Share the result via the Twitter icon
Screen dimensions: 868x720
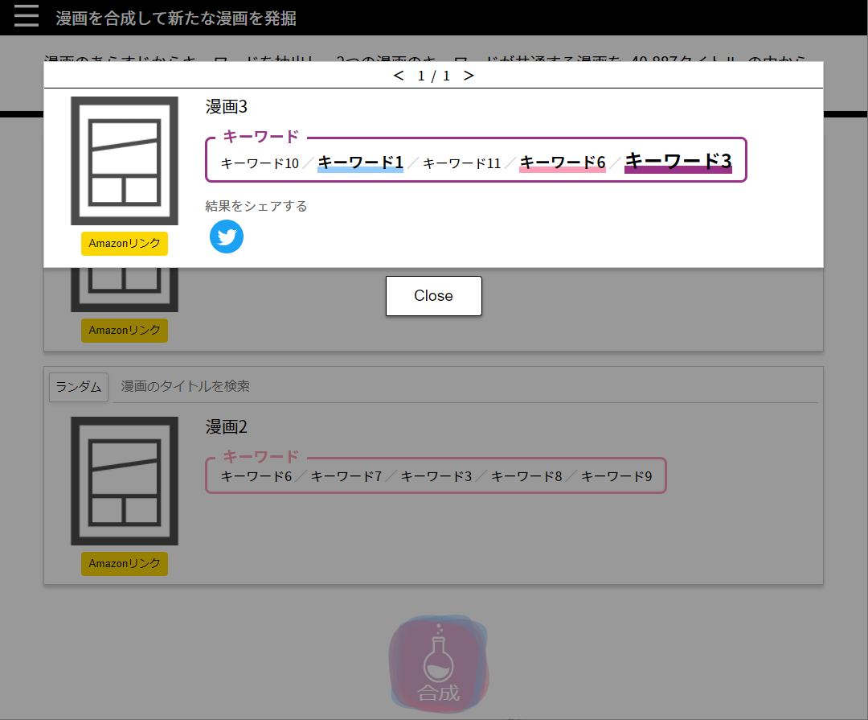coord(226,237)
